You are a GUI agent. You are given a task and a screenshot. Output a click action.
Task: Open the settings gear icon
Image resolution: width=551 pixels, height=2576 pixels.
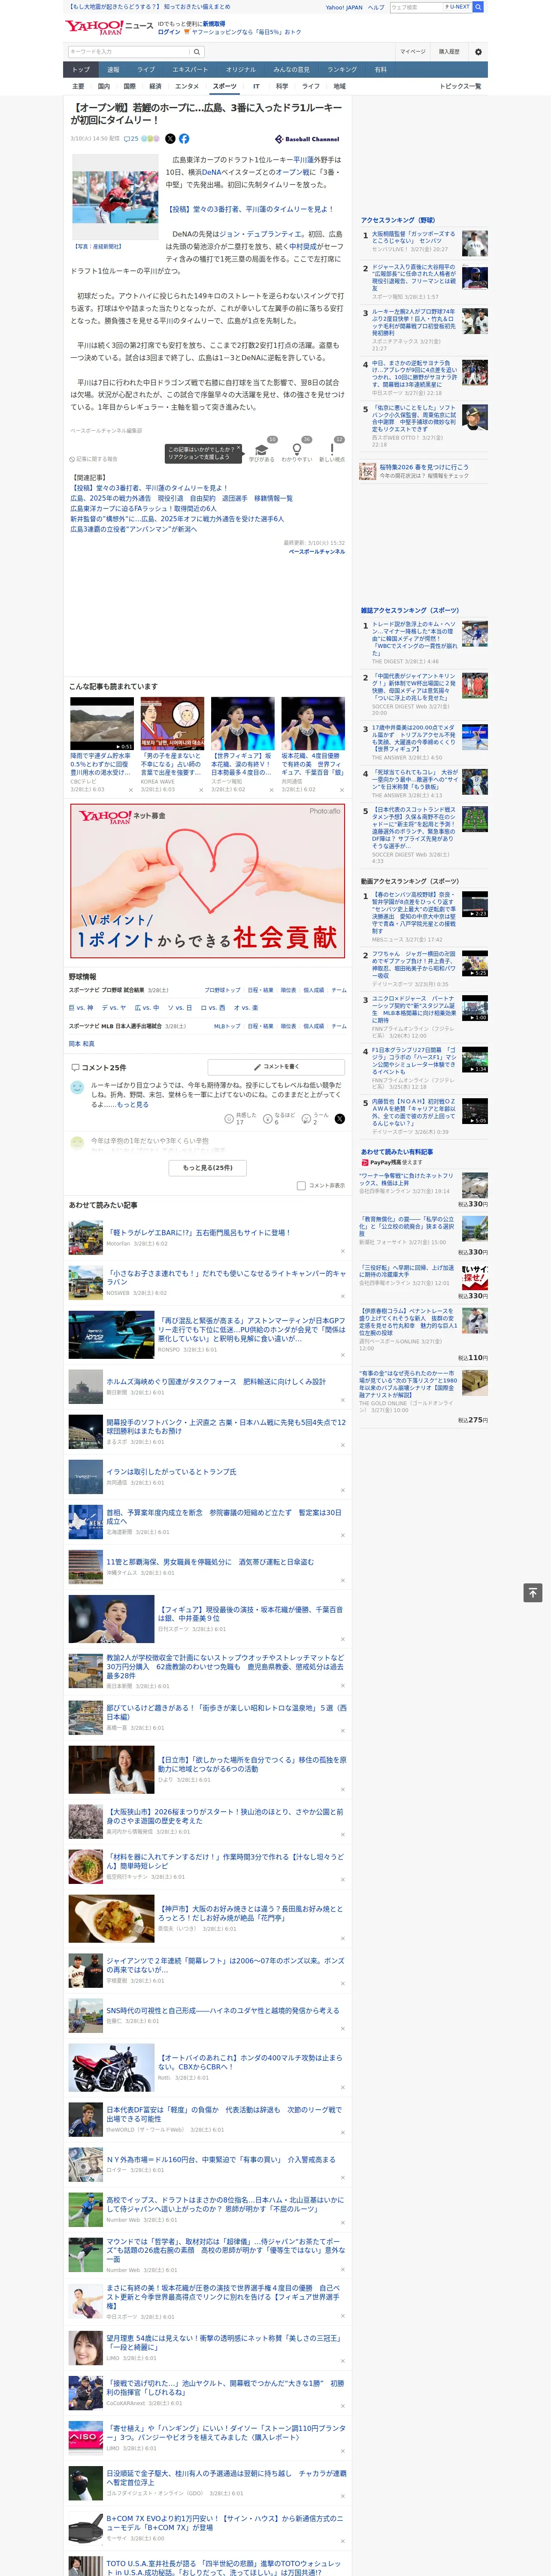click(x=478, y=51)
